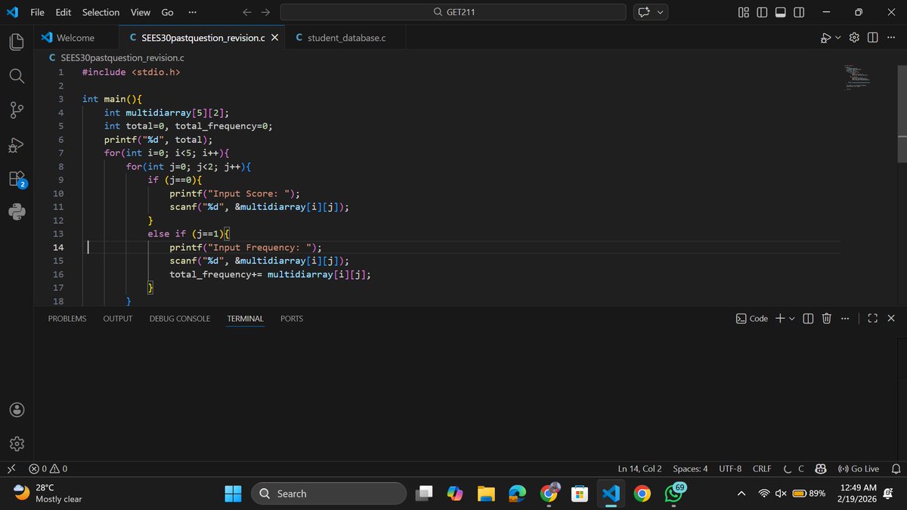Open the Manage gear in activity bar
The height and width of the screenshot is (510, 907).
[x=17, y=444]
